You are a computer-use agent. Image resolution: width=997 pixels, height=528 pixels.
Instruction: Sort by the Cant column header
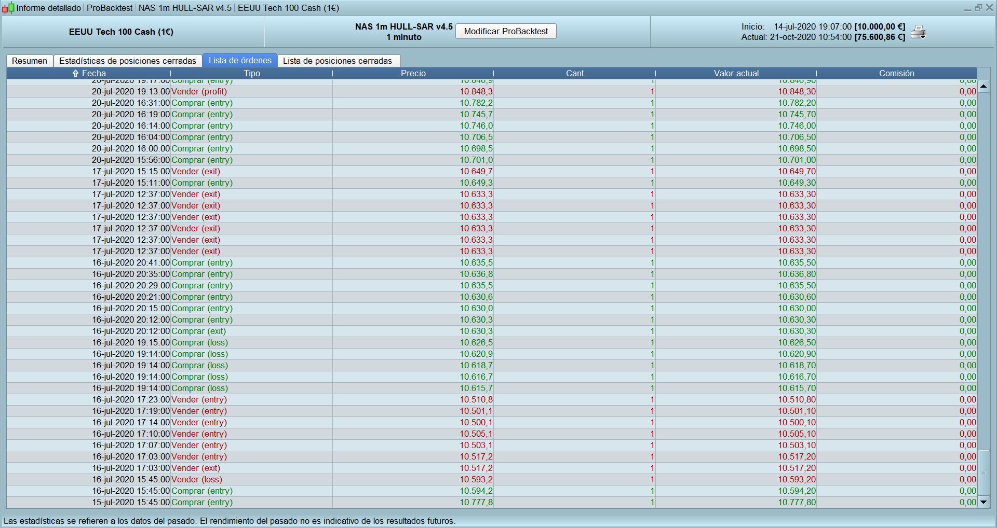point(575,74)
